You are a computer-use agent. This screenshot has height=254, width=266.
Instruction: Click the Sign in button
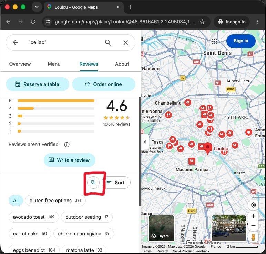pyautogui.click(x=241, y=41)
